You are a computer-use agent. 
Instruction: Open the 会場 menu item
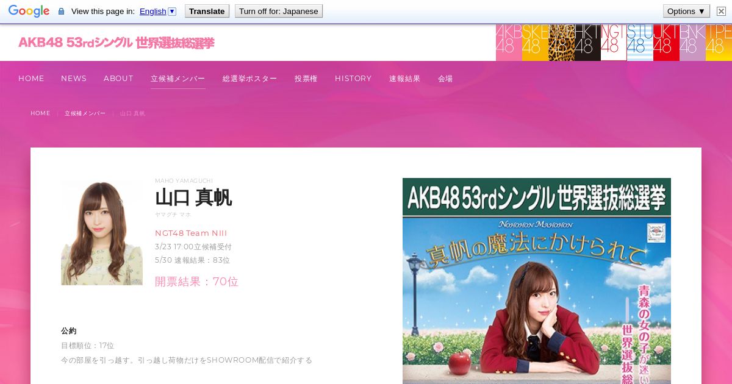point(445,79)
